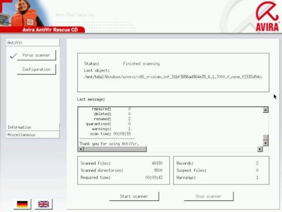This screenshot has width=282, height=212.
Task: Expand the Information sidebar panel
Action: pyautogui.click(x=33, y=127)
